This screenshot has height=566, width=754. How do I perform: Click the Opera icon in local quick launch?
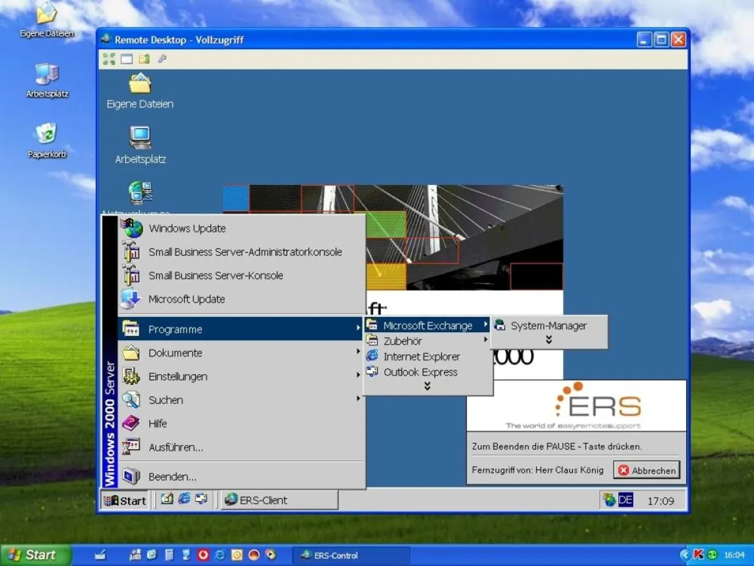tap(203, 555)
